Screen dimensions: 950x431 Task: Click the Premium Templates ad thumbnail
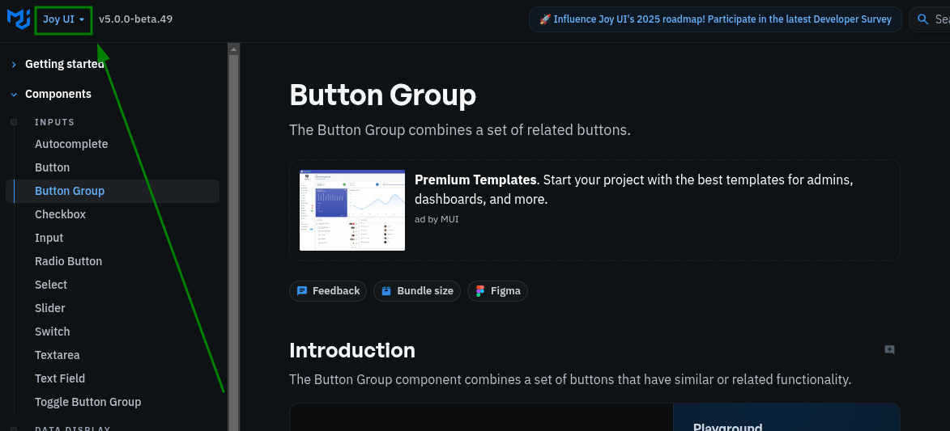[x=352, y=210]
